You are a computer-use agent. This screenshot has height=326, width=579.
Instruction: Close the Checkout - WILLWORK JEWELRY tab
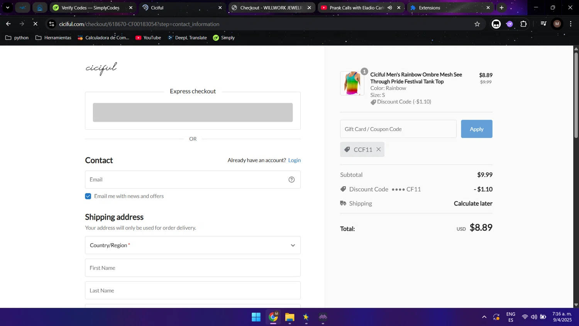pos(309,8)
